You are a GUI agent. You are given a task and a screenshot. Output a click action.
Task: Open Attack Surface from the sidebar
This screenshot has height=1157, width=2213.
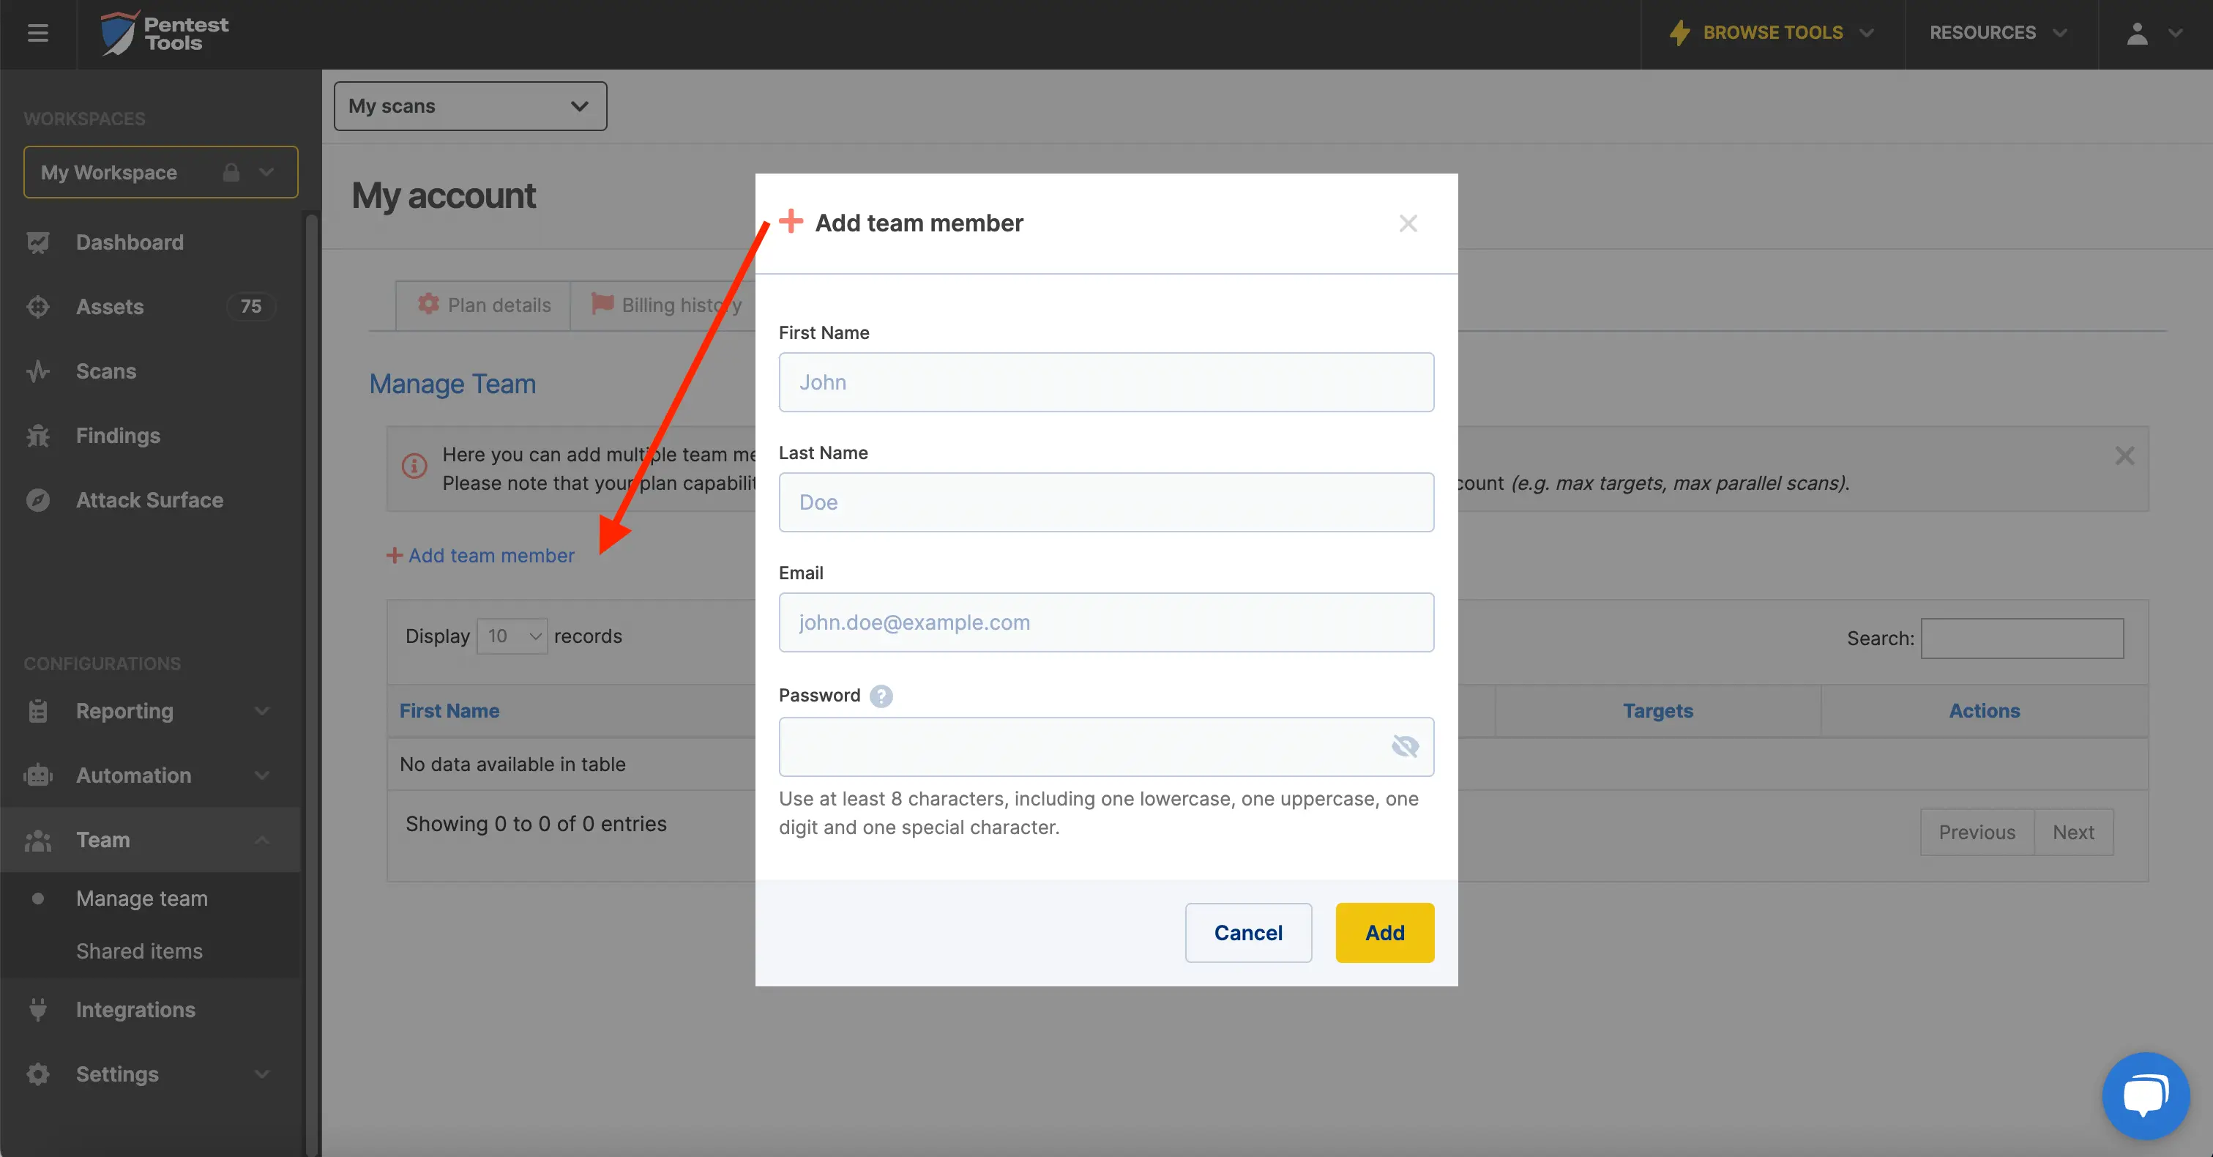149,499
